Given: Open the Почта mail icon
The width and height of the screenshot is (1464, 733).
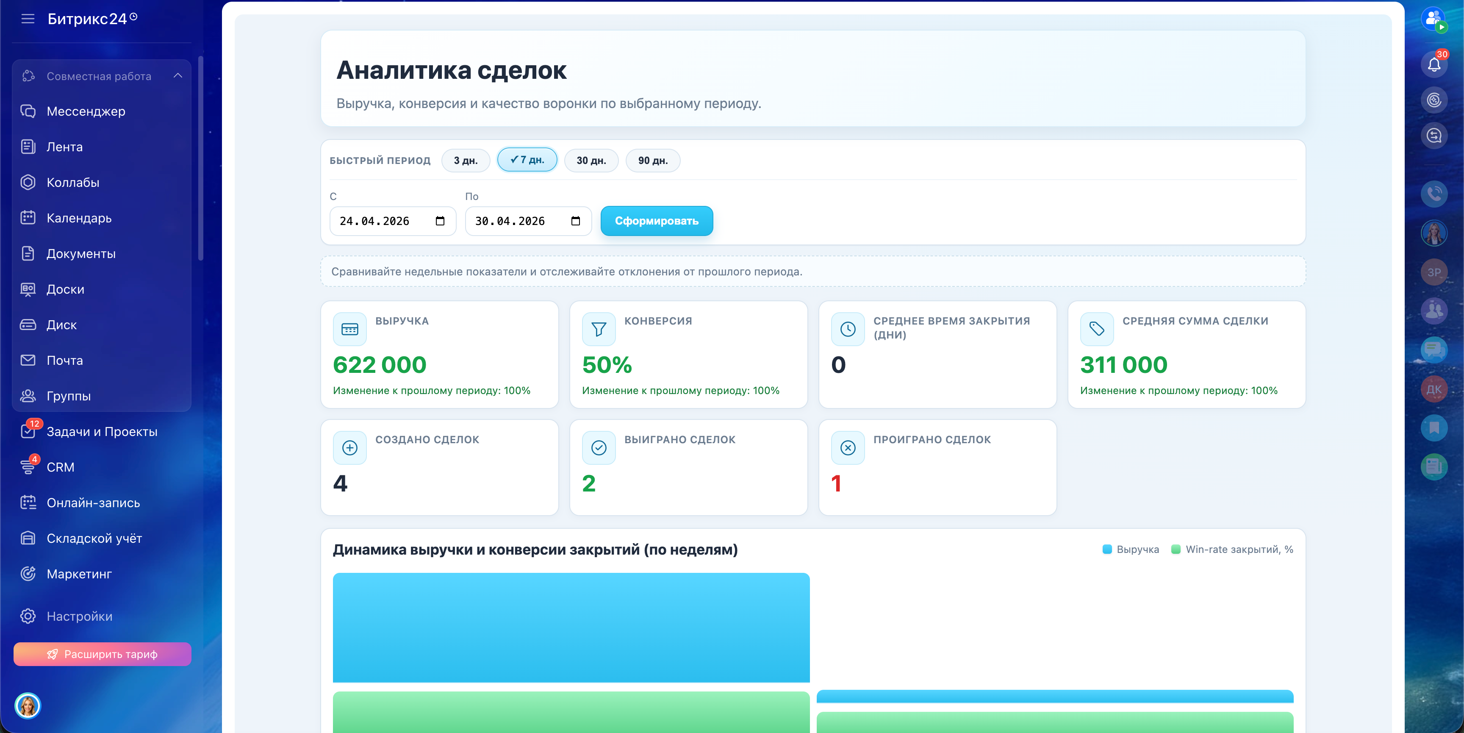Looking at the screenshot, I should (x=28, y=361).
